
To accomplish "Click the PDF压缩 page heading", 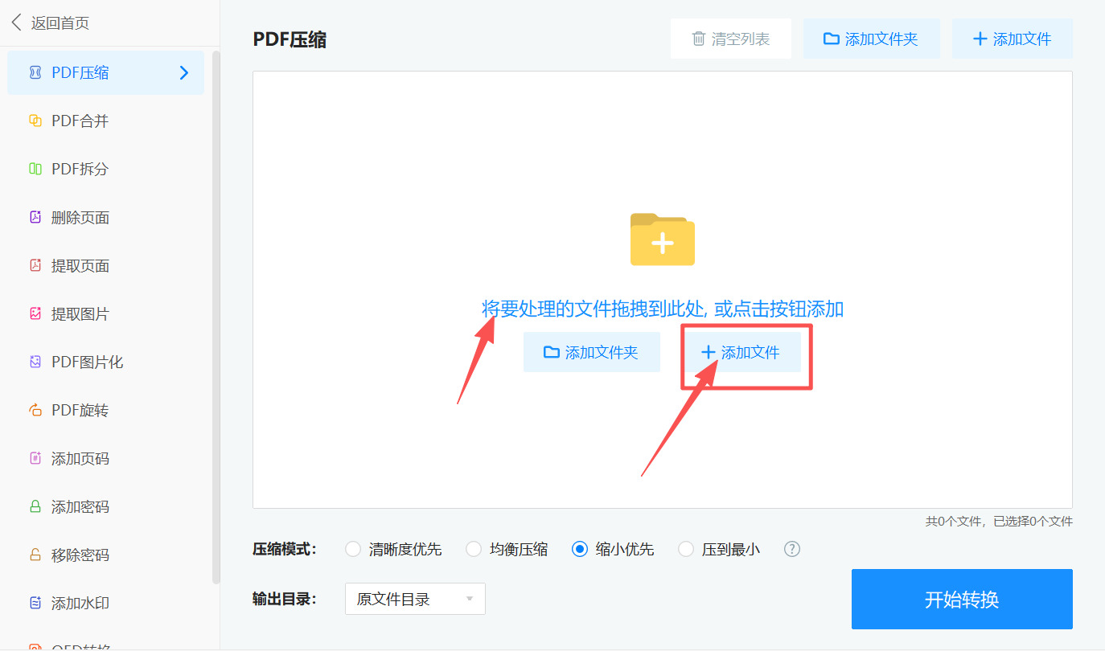I will (290, 39).
